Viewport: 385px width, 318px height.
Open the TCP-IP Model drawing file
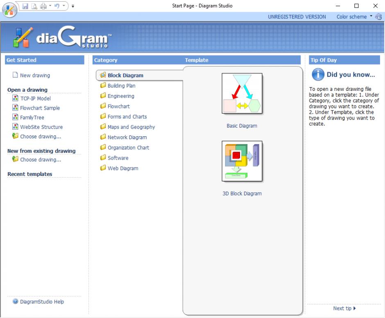point(35,99)
